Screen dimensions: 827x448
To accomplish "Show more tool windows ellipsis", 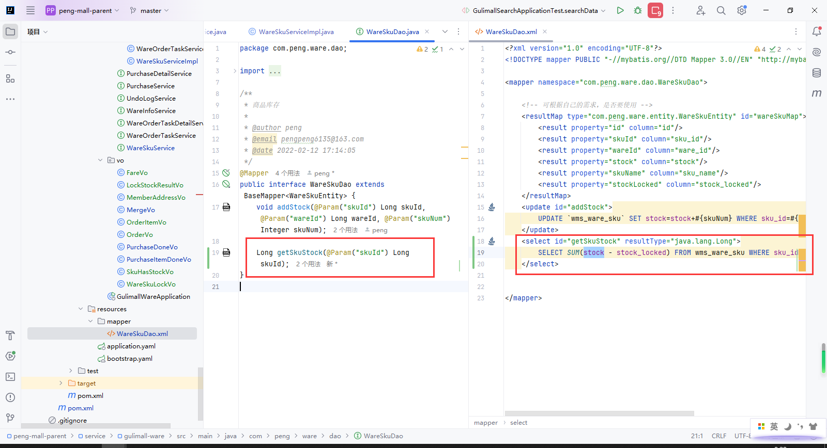I will [10, 99].
